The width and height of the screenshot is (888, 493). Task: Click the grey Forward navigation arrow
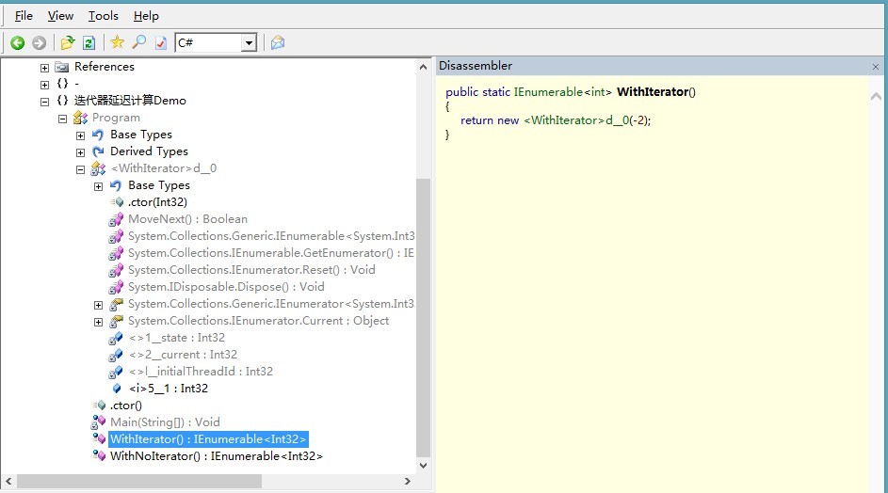click(39, 43)
